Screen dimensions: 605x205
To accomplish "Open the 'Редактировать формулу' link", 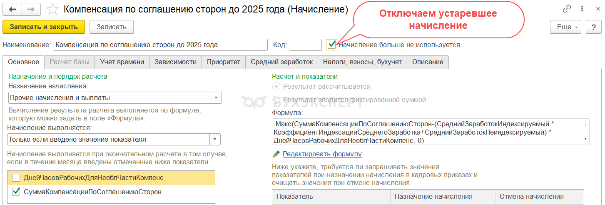I will [x=322, y=154].
